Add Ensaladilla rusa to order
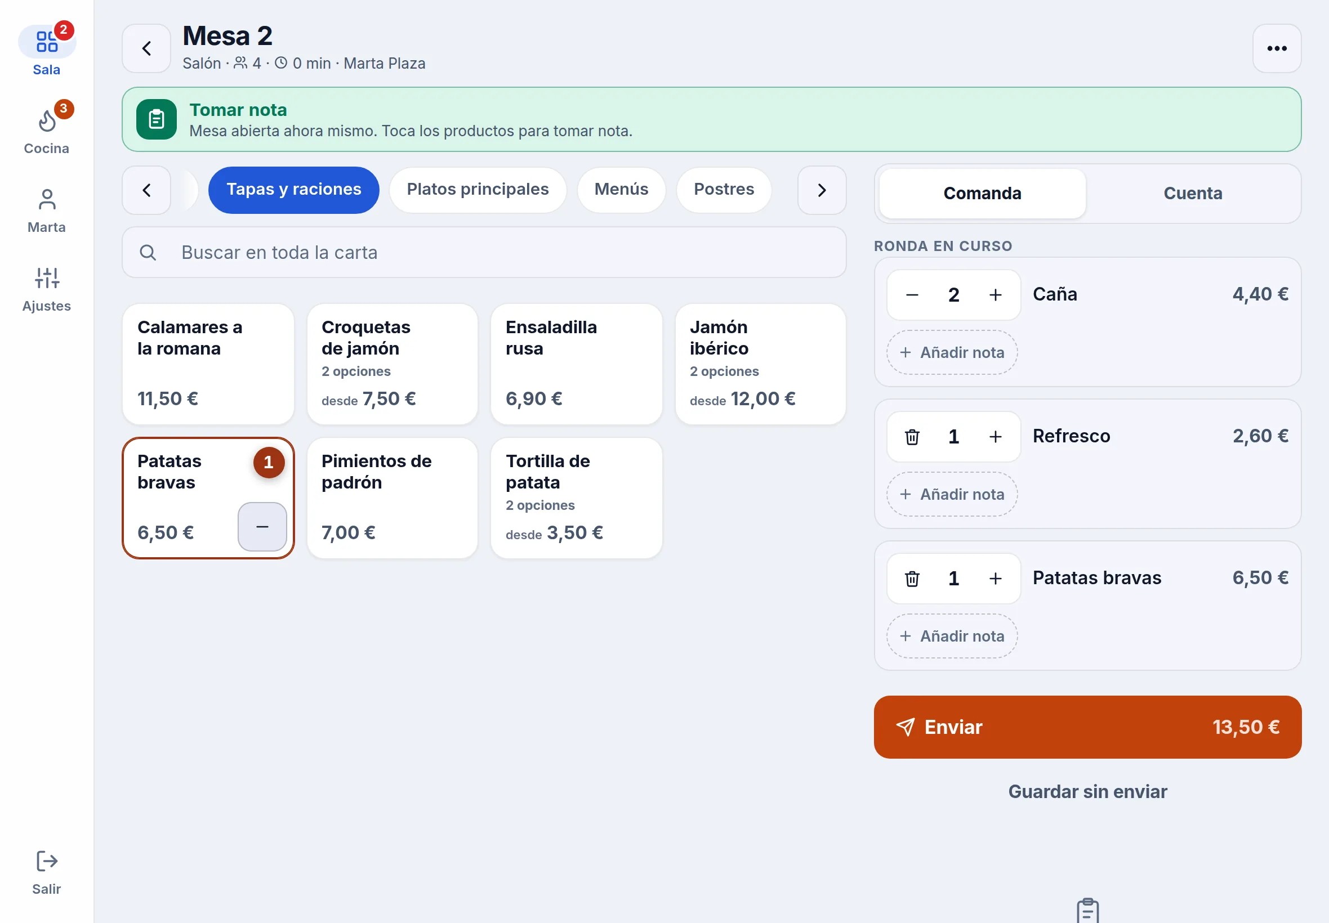1329x923 pixels. click(x=576, y=364)
